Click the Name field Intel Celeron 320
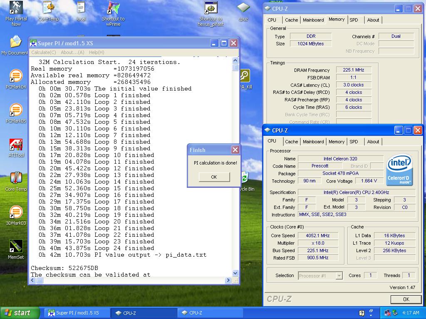 pyautogui.click(x=340, y=159)
